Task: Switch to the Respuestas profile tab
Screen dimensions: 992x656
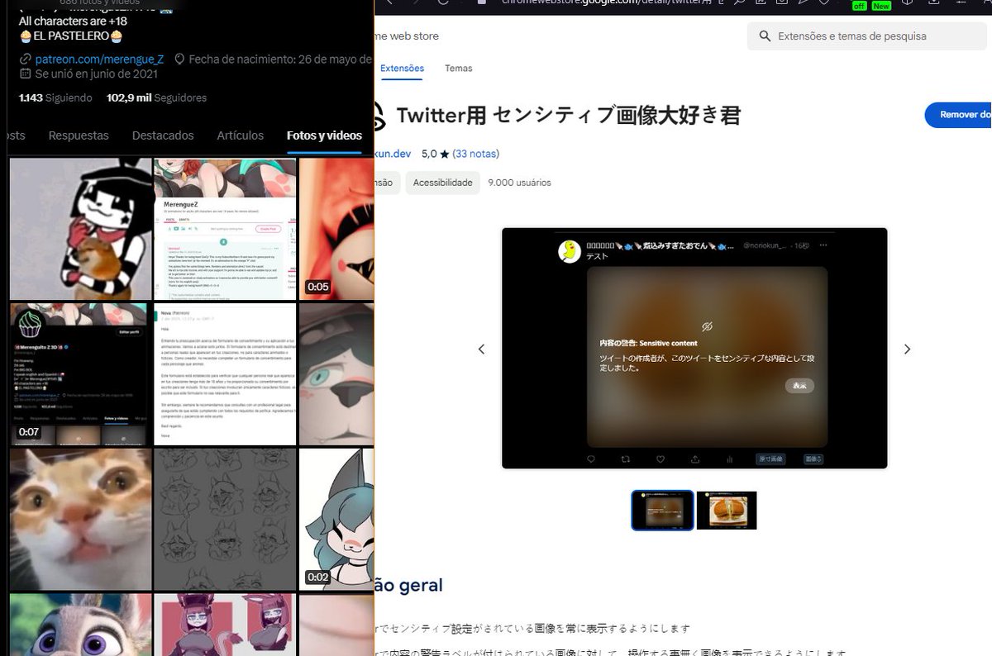Action: tap(79, 135)
